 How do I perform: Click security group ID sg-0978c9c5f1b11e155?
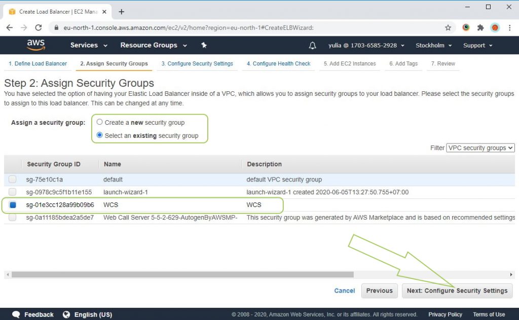pos(59,192)
